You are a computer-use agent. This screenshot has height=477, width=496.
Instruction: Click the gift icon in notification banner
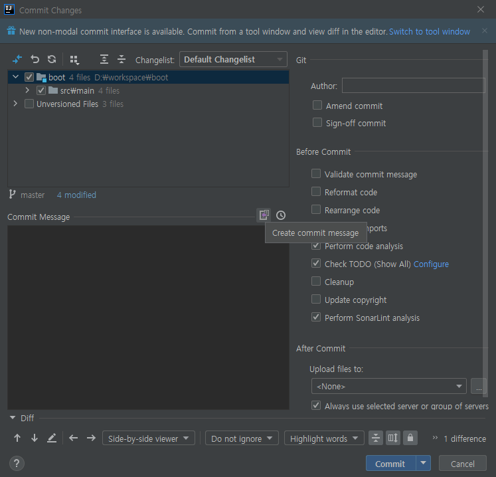click(11, 31)
